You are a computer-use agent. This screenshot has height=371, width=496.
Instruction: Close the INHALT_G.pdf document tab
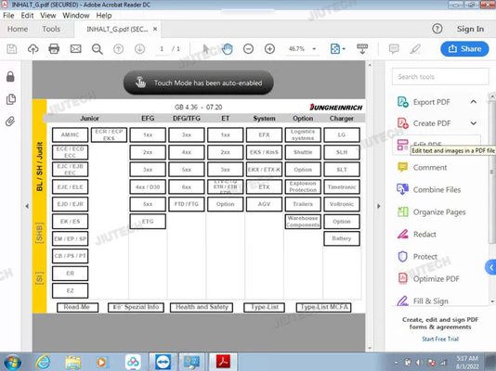click(155, 29)
